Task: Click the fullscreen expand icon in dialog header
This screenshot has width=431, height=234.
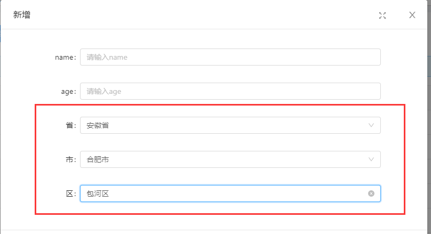Action: (x=382, y=15)
